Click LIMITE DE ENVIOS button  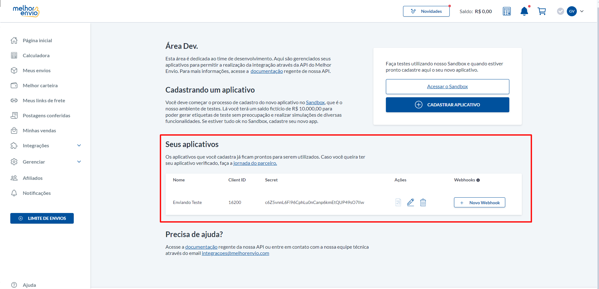tap(42, 218)
